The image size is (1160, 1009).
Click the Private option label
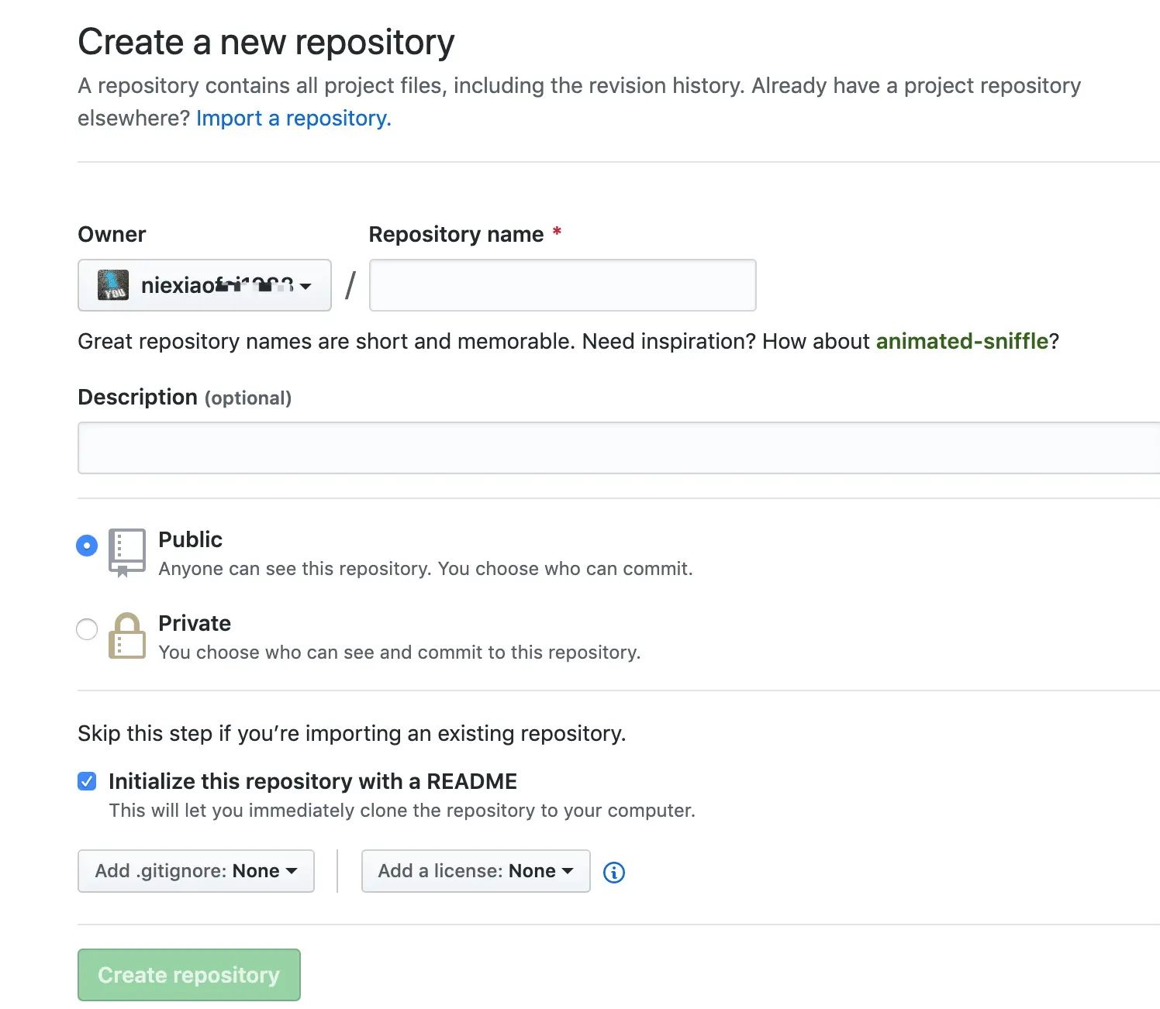click(x=195, y=623)
